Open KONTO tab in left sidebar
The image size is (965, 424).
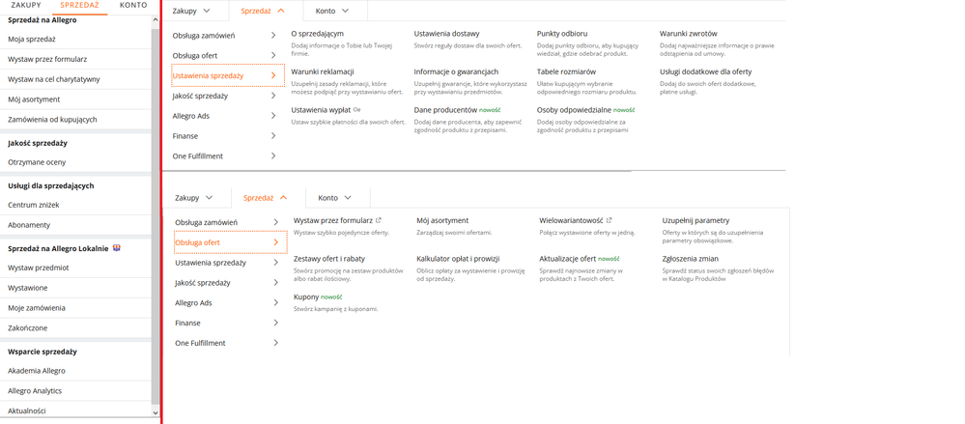(x=133, y=5)
